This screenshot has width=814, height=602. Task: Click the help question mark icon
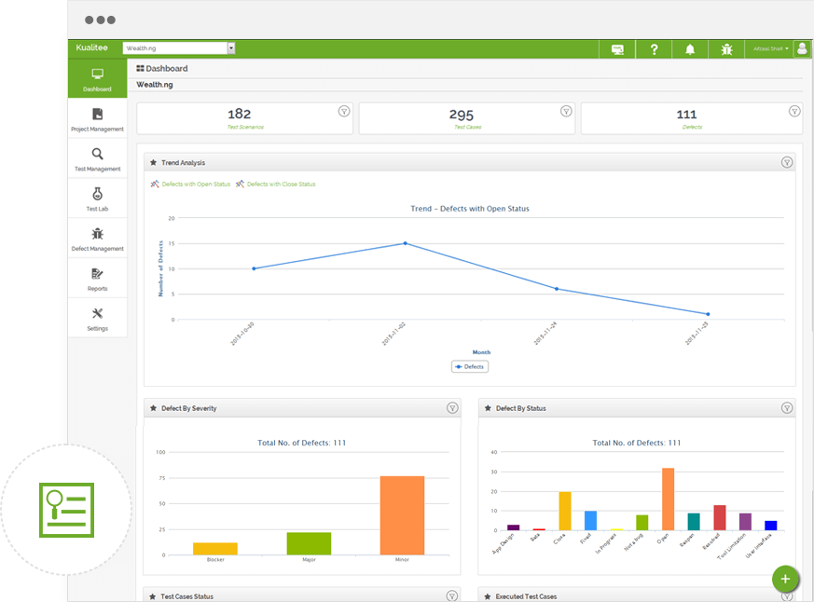click(x=653, y=48)
